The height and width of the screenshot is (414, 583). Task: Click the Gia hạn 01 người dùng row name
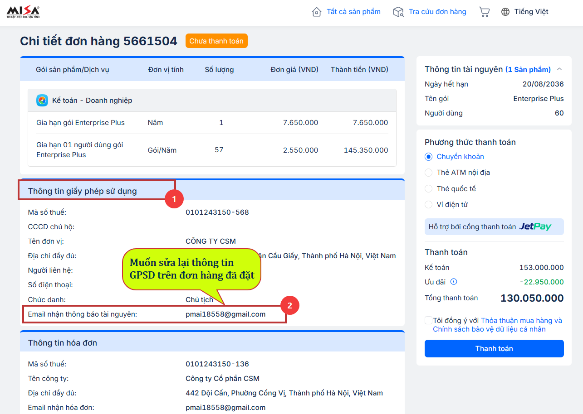click(x=80, y=150)
